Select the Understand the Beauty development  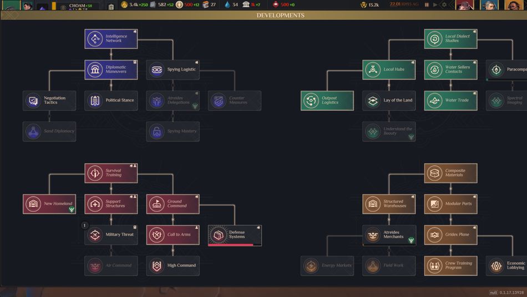[x=389, y=131]
